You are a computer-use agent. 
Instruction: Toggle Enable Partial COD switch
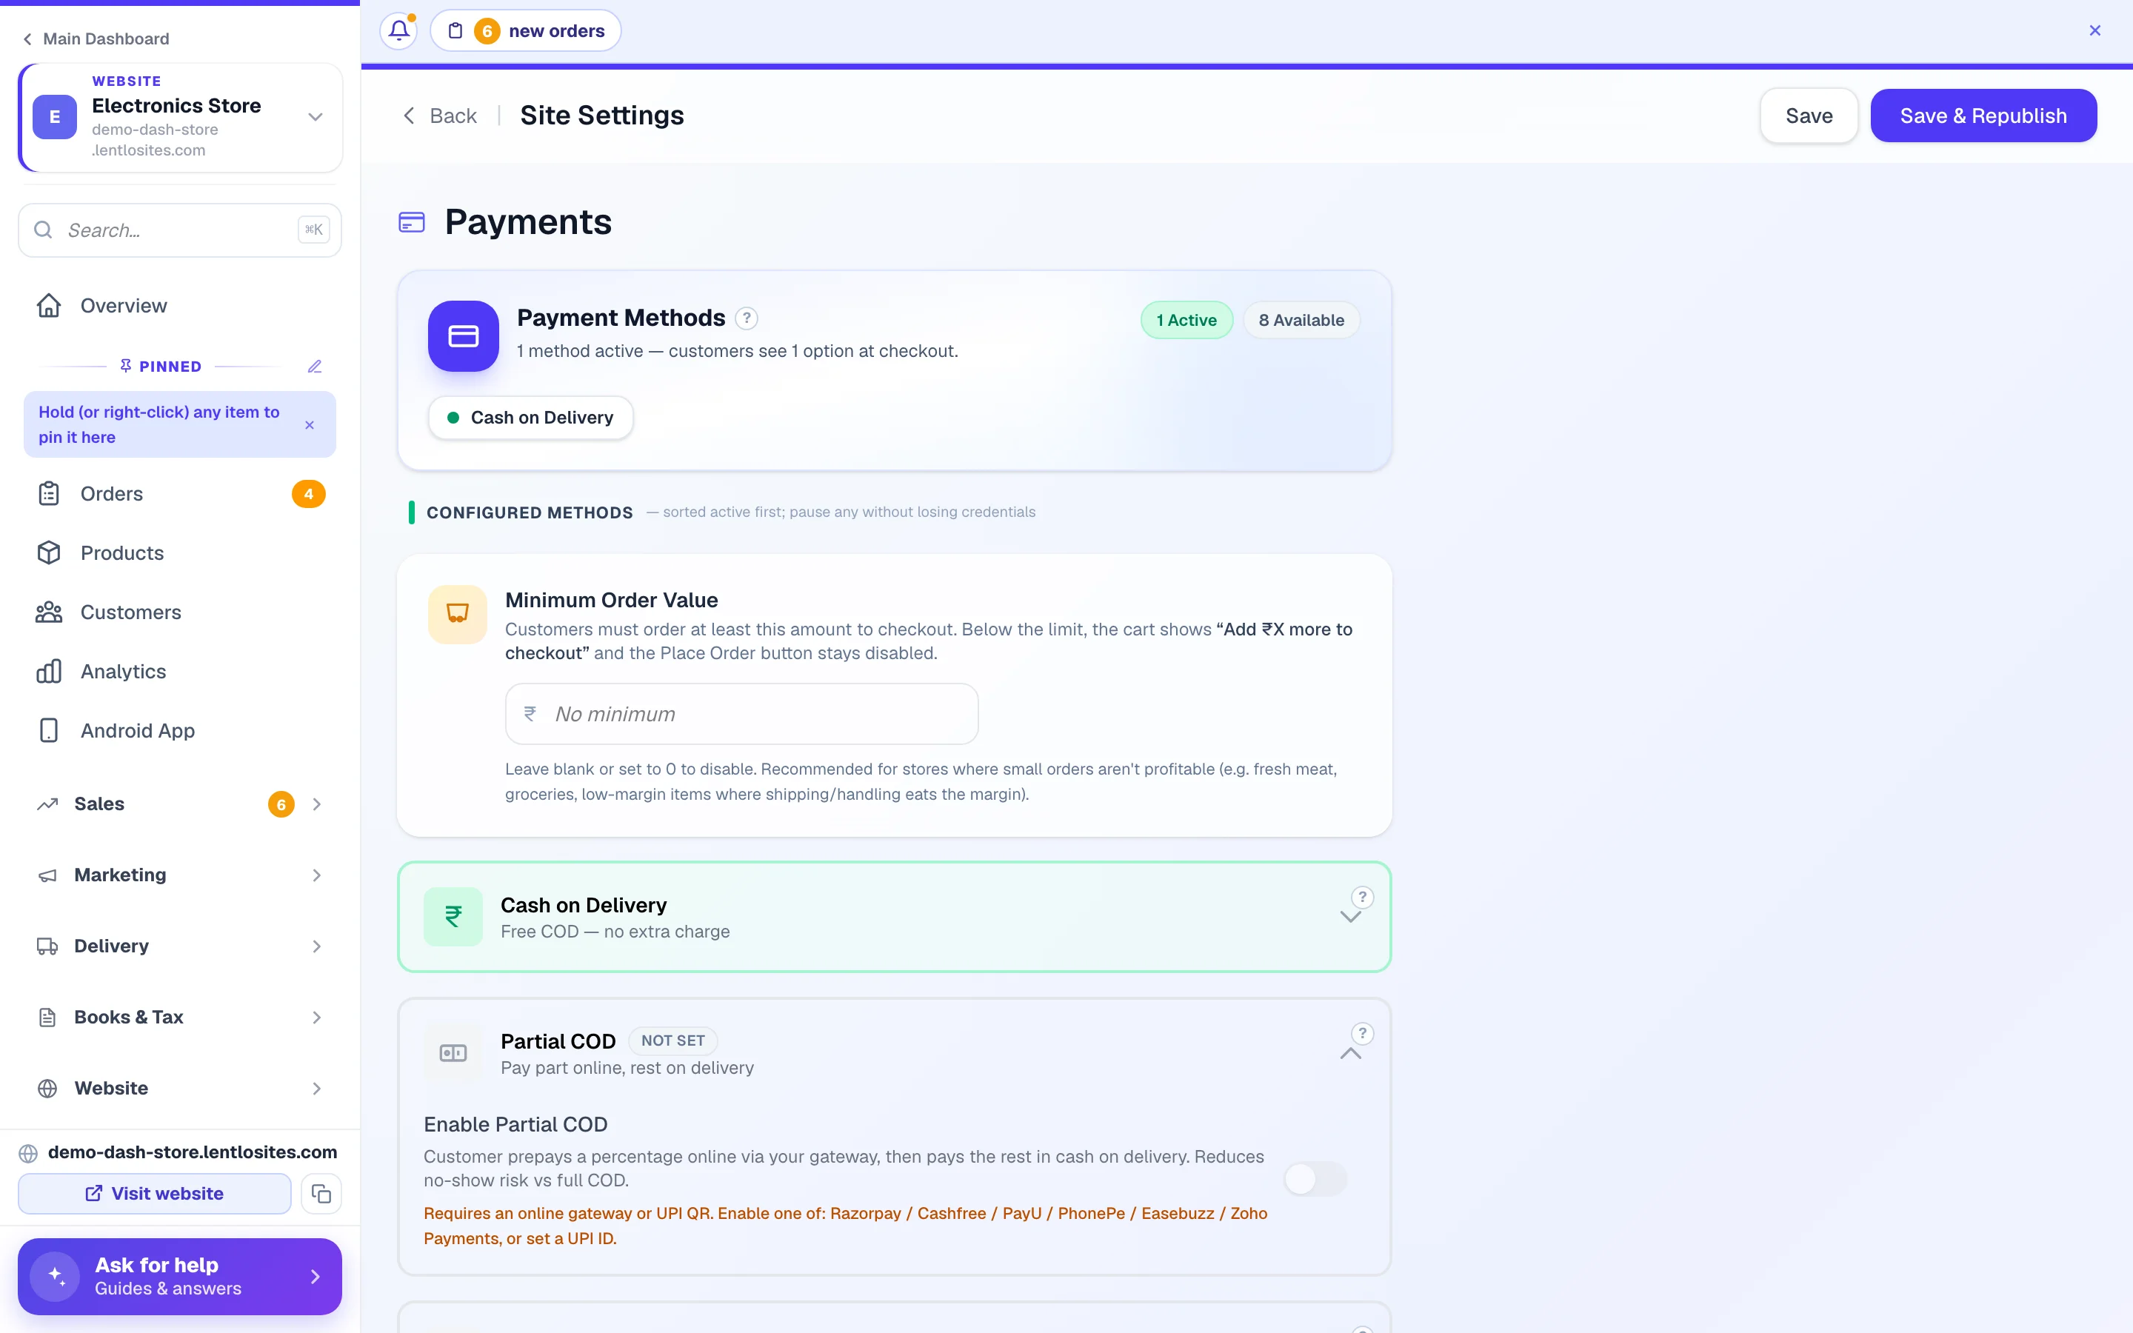click(x=1315, y=1179)
